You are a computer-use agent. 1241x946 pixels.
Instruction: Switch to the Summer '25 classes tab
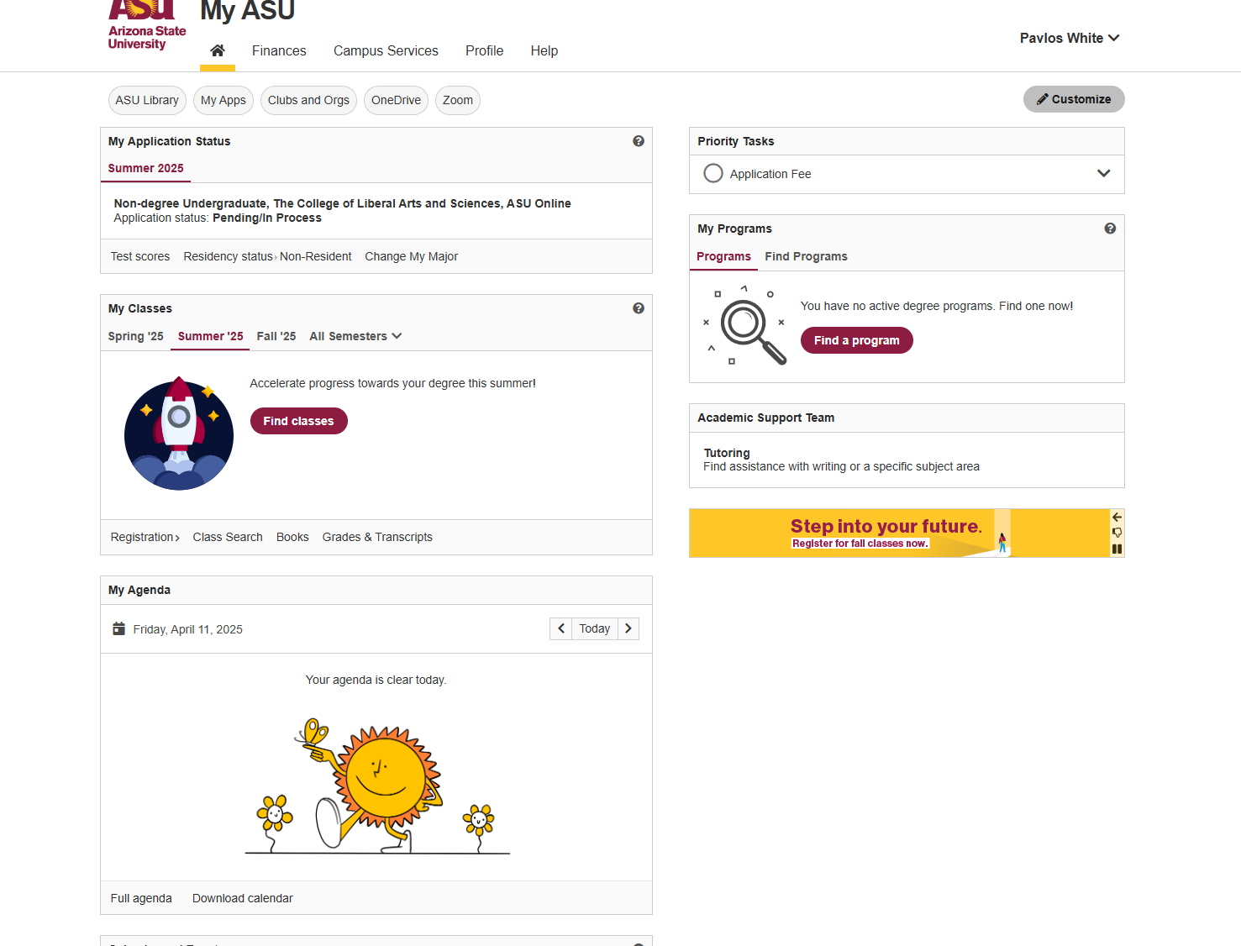point(210,336)
